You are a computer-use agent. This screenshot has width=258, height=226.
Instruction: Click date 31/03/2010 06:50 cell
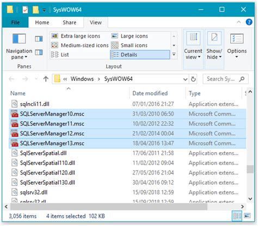point(153,114)
